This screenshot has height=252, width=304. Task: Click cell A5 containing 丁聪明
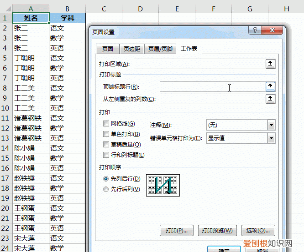coord(31,58)
